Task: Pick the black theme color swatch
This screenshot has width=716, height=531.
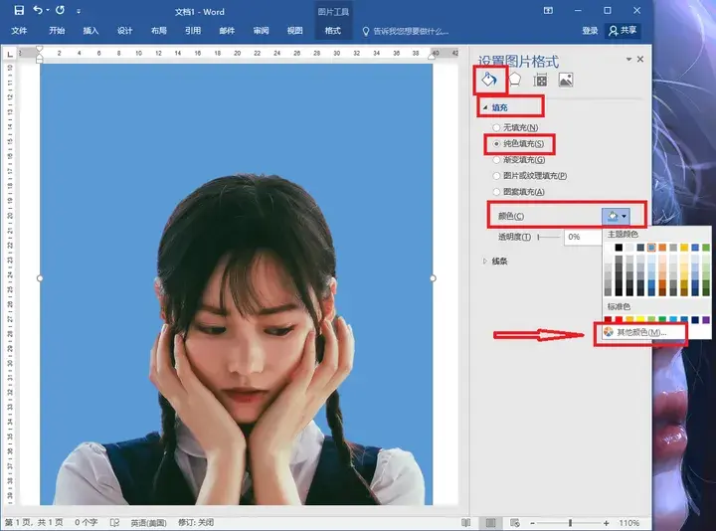Action: point(618,248)
